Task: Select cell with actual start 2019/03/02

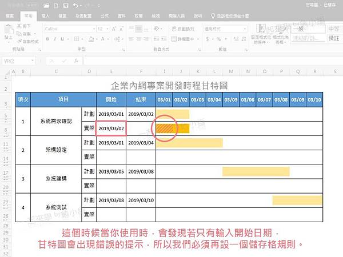Action: click(x=111, y=128)
